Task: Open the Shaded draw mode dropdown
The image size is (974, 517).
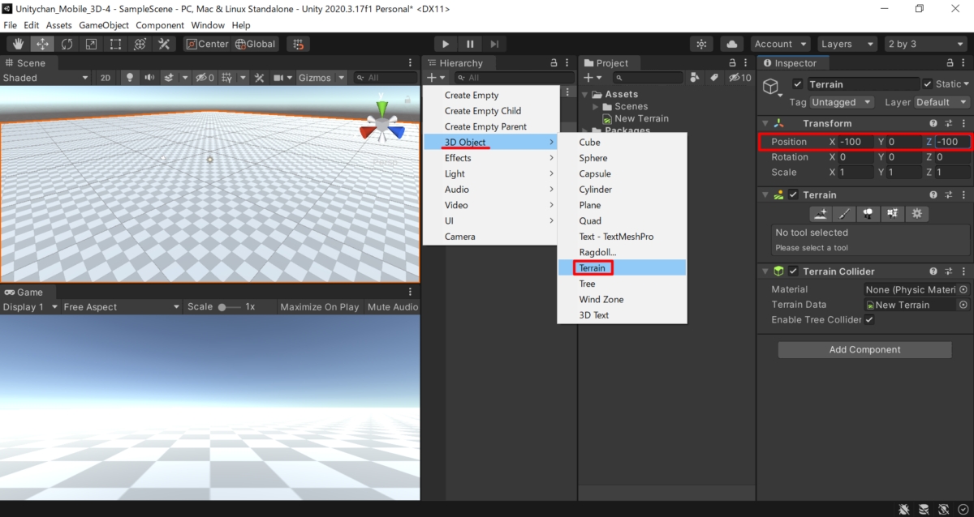Action: pyautogui.click(x=45, y=78)
